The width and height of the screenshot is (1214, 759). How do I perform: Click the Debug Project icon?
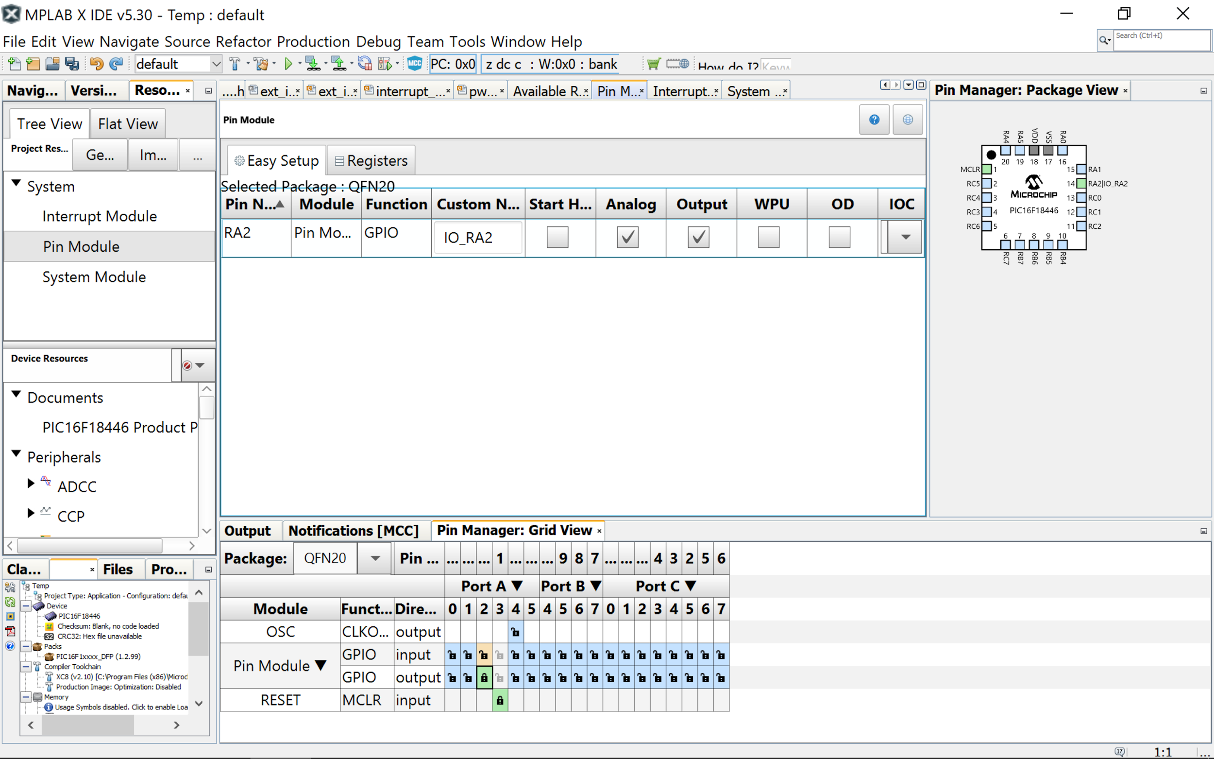pyautogui.click(x=385, y=64)
